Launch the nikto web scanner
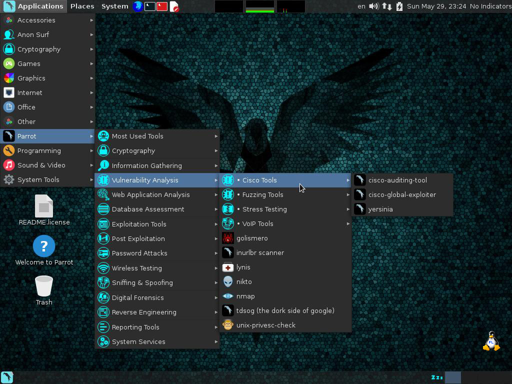The width and height of the screenshot is (512, 384). click(x=244, y=281)
